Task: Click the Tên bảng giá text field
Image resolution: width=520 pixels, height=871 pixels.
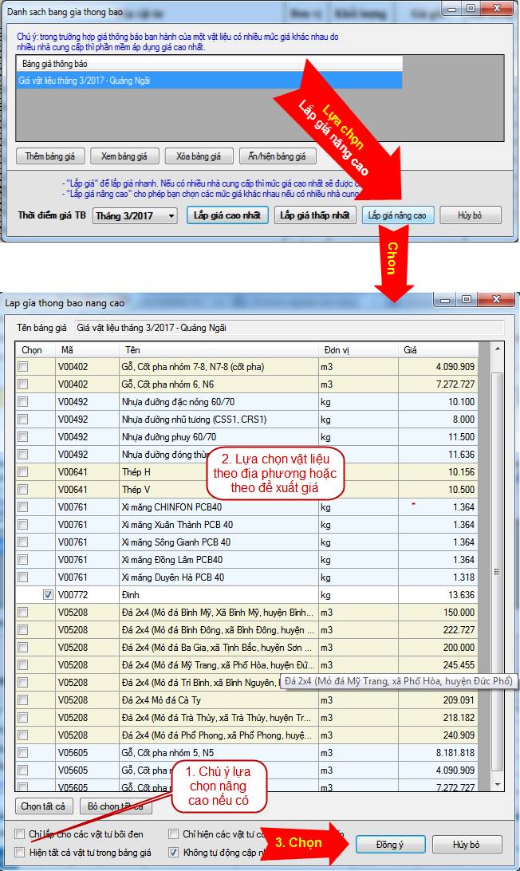Action: 289,327
